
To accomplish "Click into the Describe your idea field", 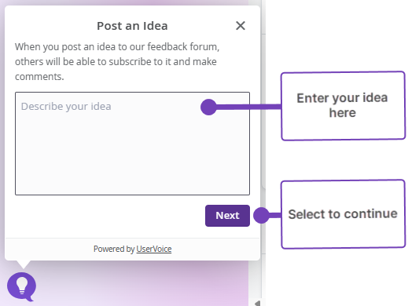I will pos(132,144).
